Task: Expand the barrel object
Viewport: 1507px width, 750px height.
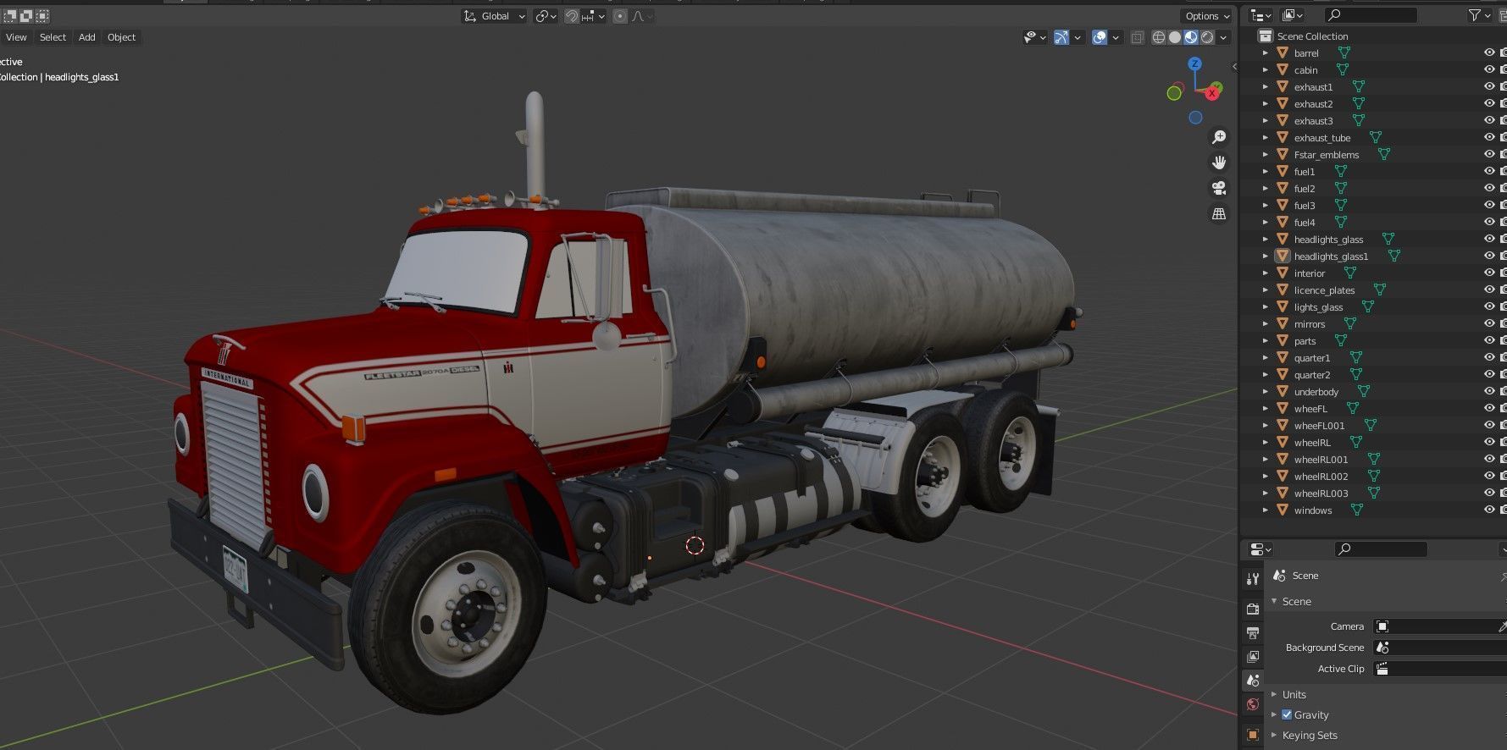Action: [x=1266, y=53]
